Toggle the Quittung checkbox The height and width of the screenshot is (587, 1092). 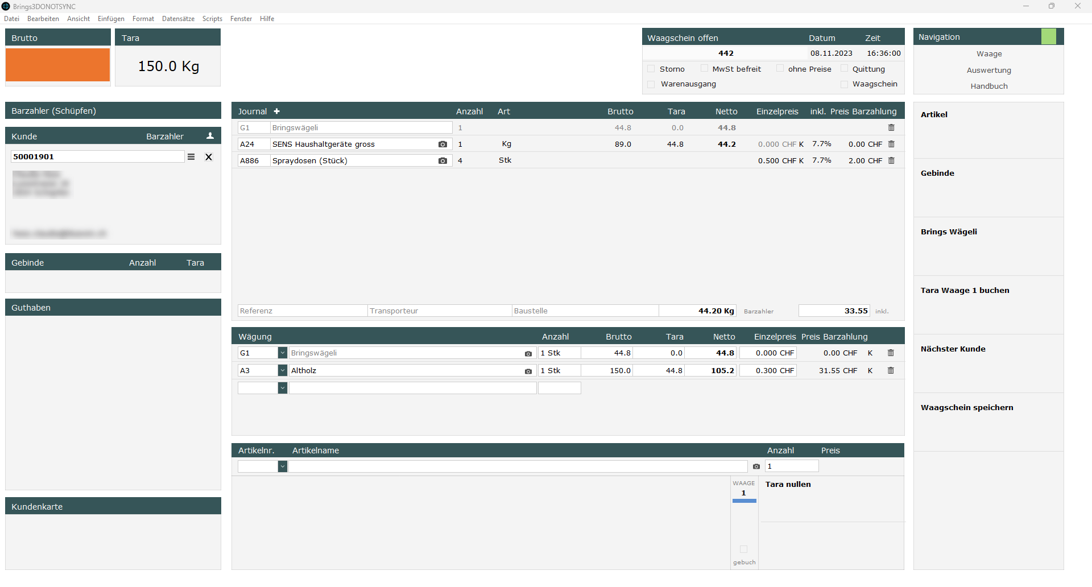pyautogui.click(x=844, y=69)
